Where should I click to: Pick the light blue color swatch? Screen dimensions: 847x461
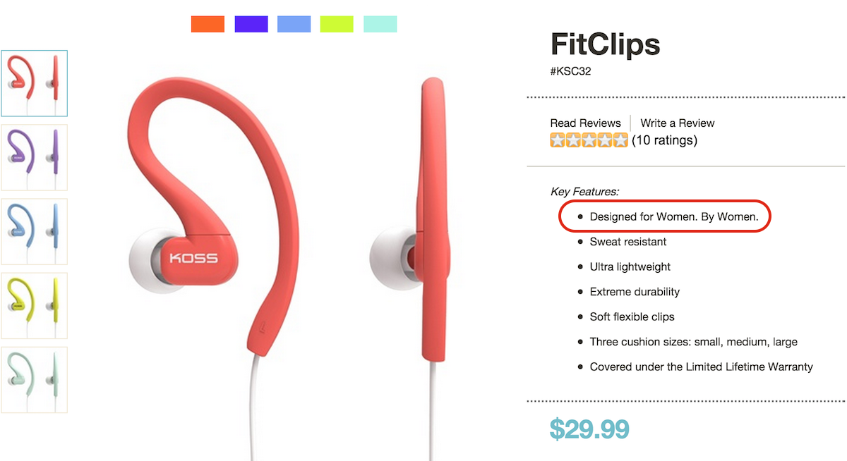click(294, 24)
